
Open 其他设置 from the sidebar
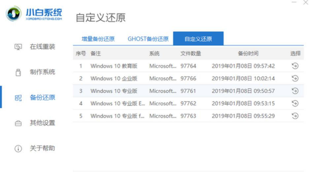(x=42, y=123)
